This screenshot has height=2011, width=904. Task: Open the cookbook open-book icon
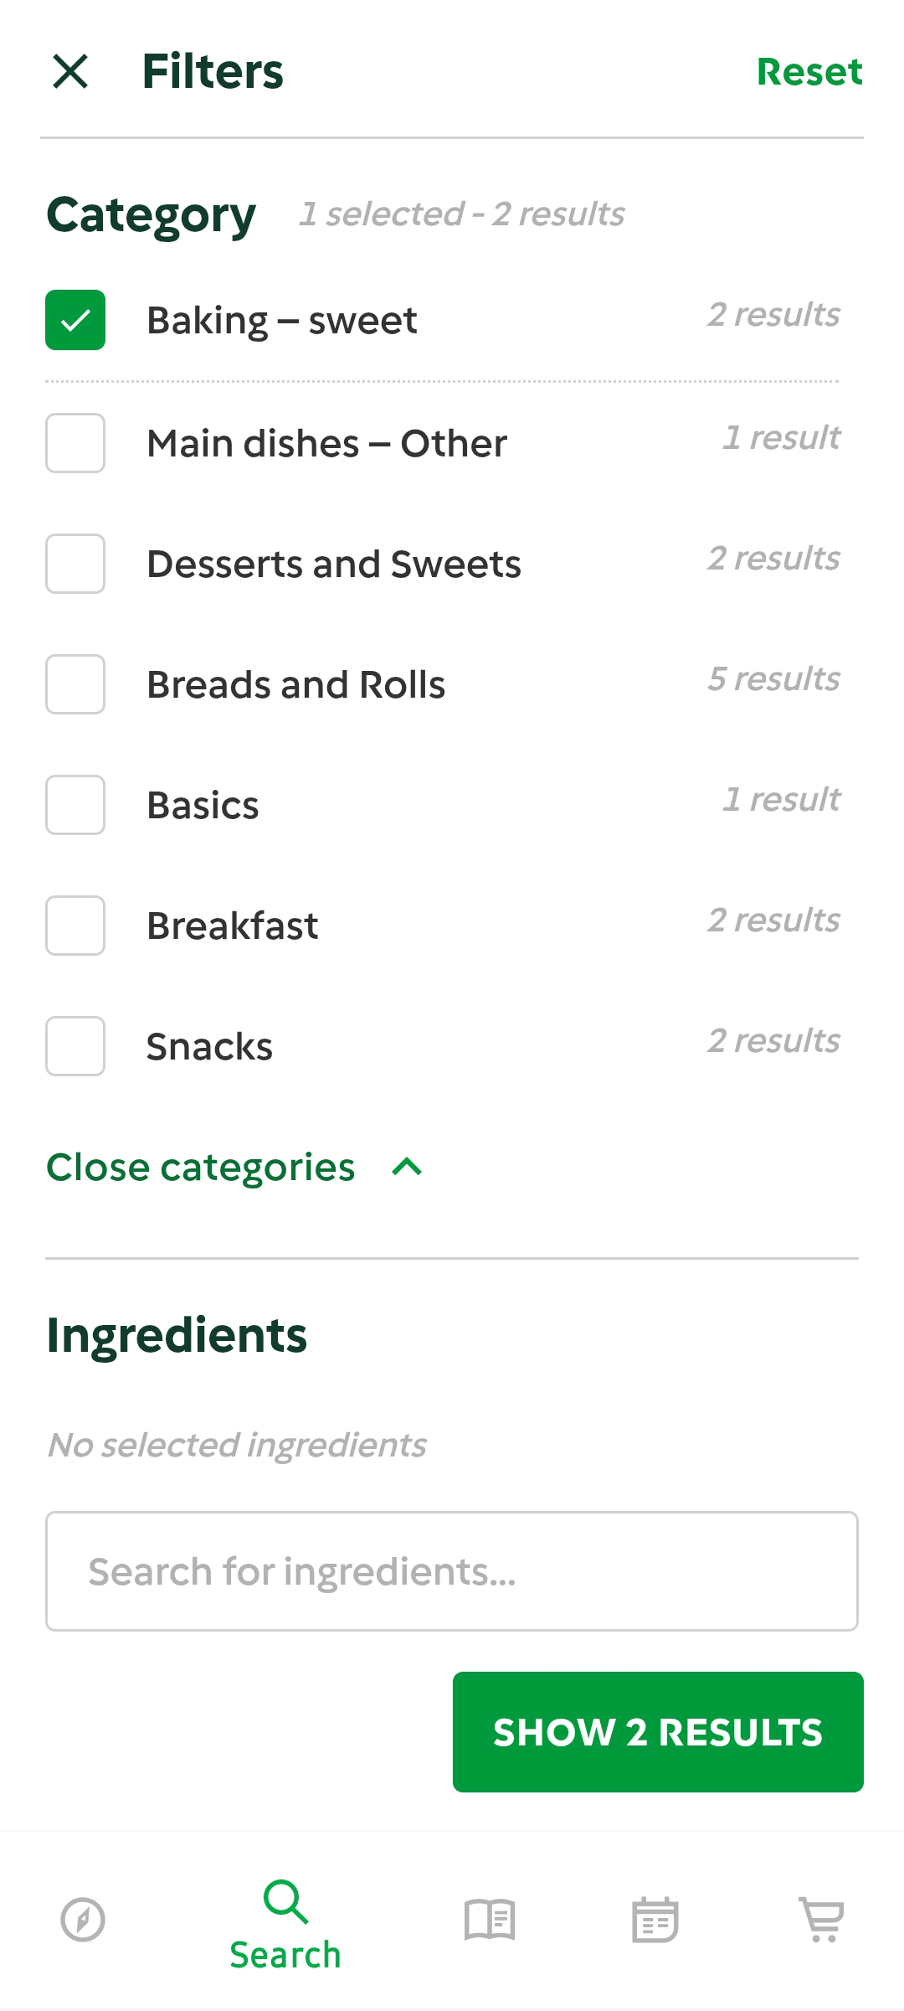click(x=490, y=1920)
